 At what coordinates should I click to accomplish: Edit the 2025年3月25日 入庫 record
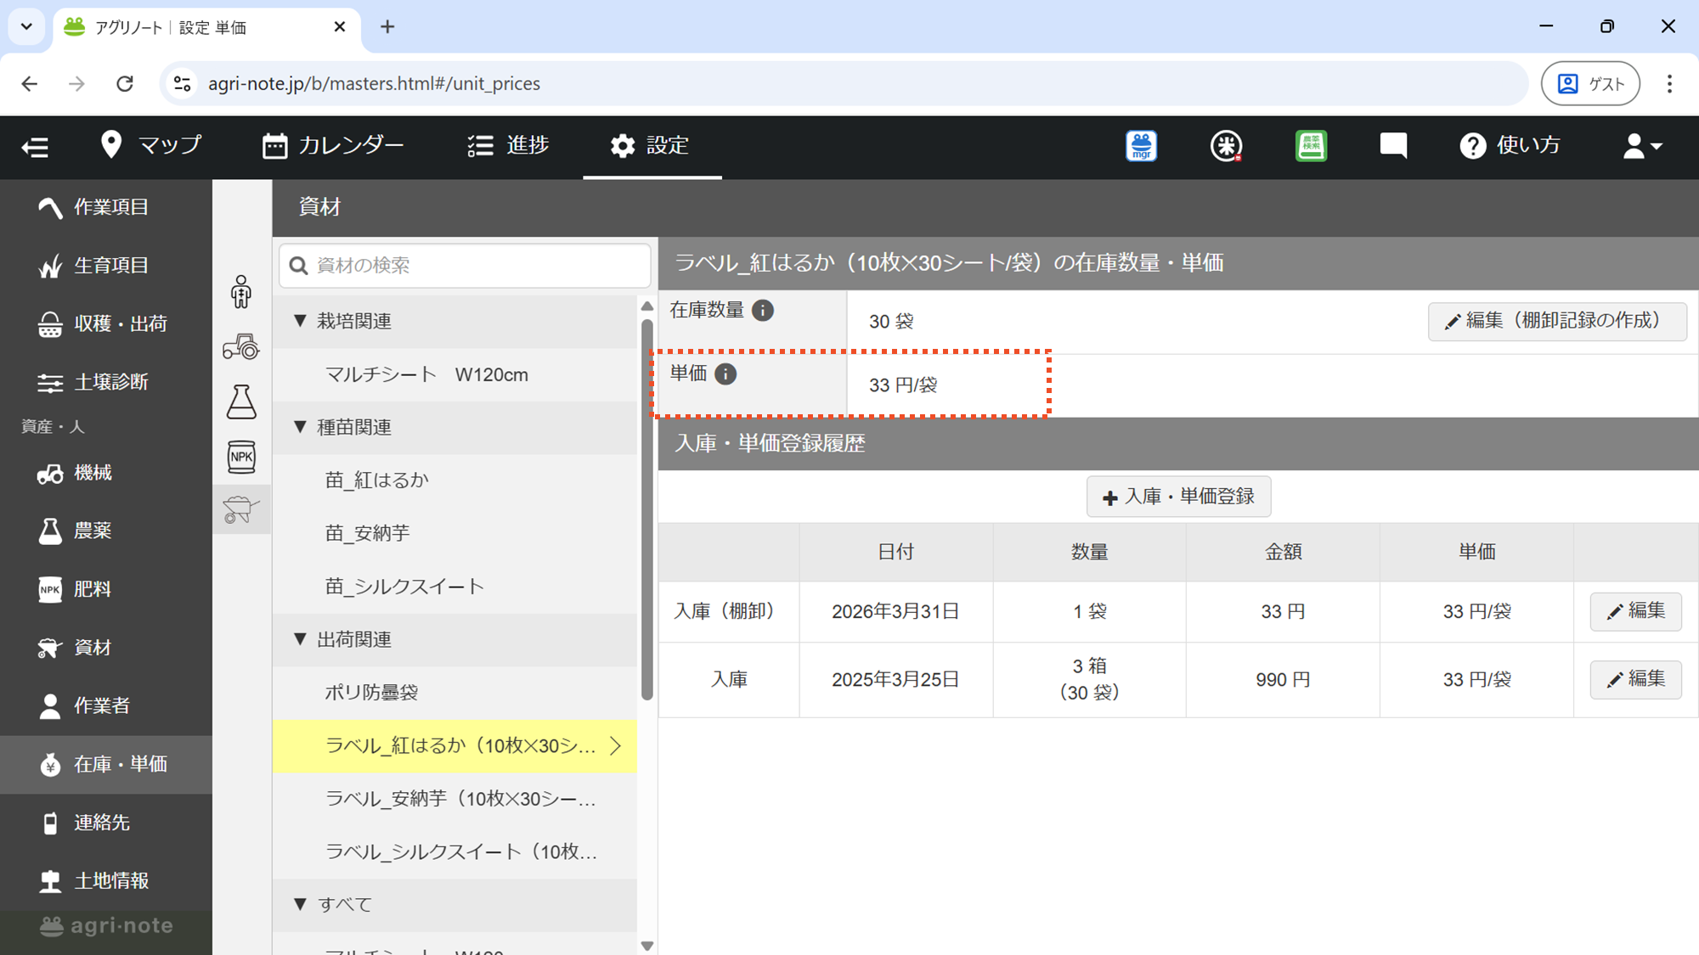coord(1635,679)
